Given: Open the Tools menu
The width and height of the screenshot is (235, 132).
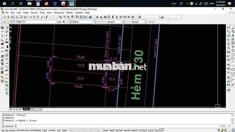Looking at the screenshot, I should [42, 13].
